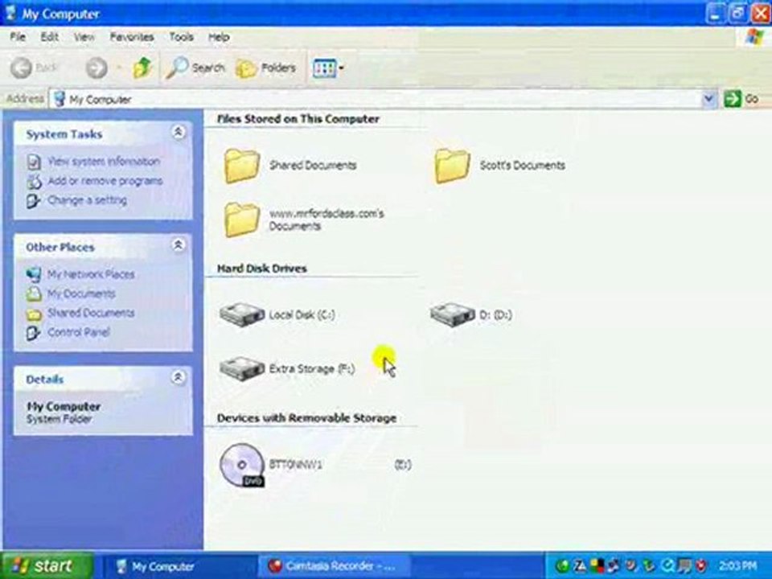Click the address bar field
The width and height of the screenshot is (772, 579).
[376, 100]
